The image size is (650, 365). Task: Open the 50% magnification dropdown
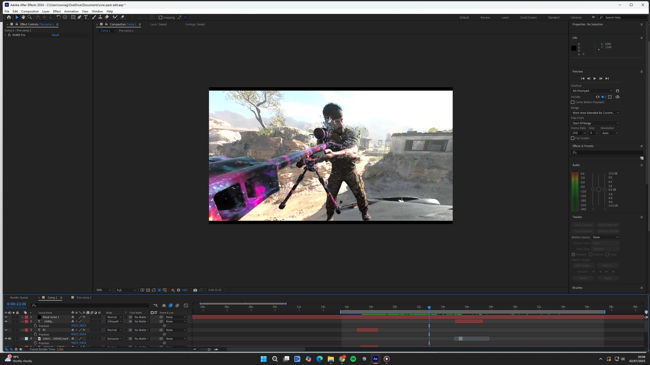(104, 290)
